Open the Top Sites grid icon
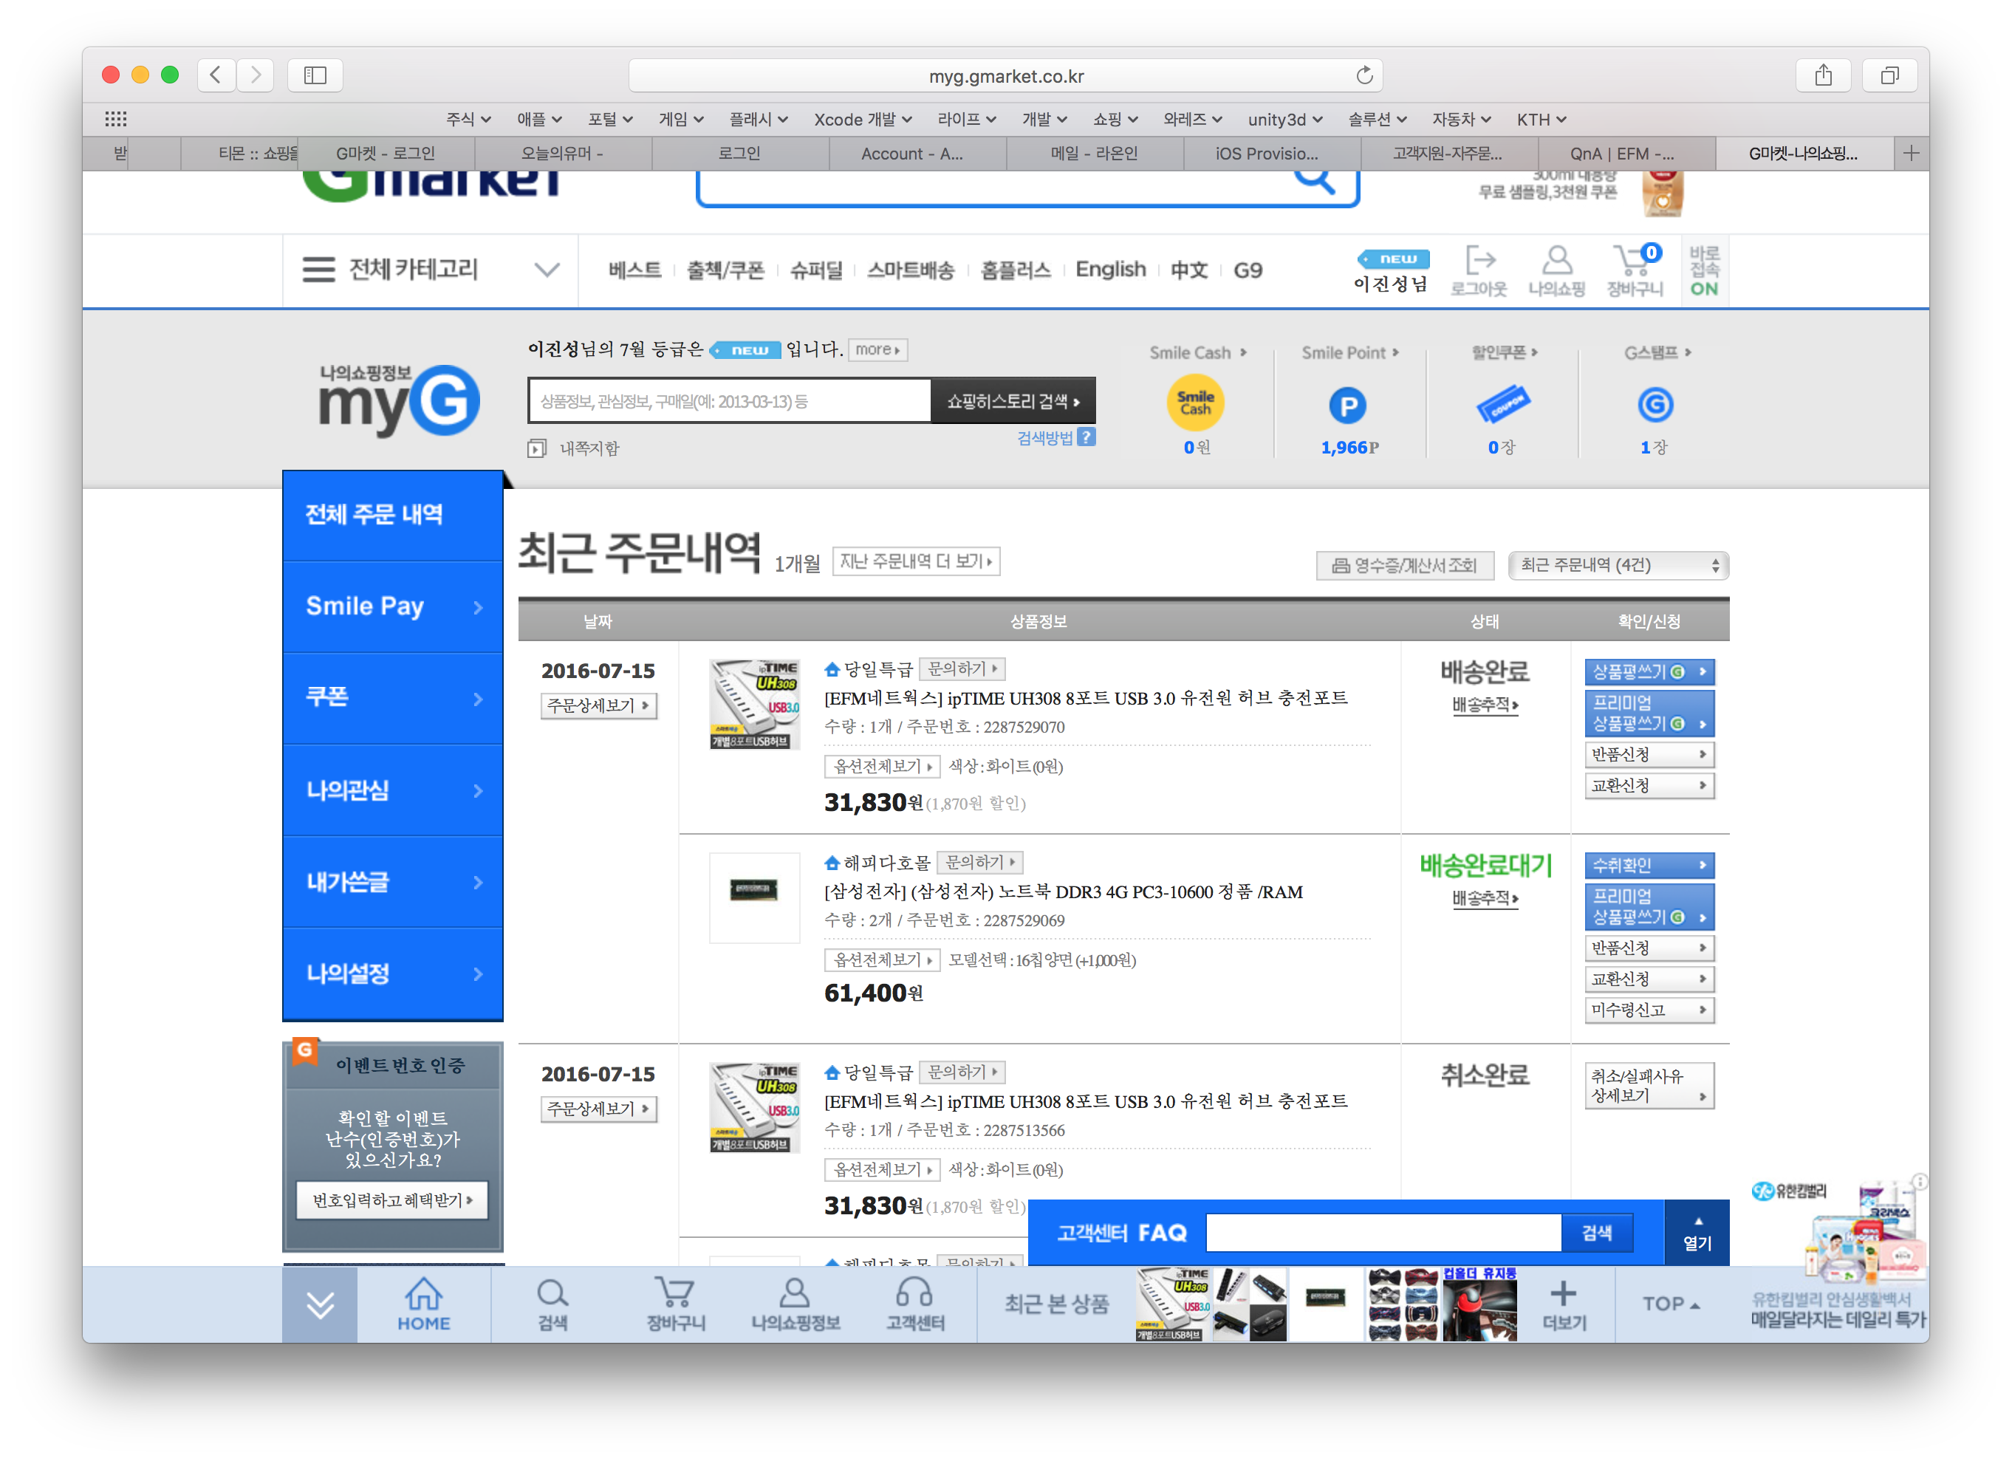2012x1461 pixels. pos(115,119)
